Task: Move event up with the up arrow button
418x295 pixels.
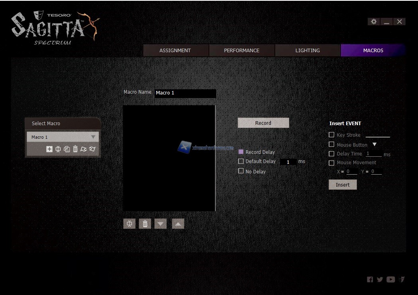Action: pos(178,224)
